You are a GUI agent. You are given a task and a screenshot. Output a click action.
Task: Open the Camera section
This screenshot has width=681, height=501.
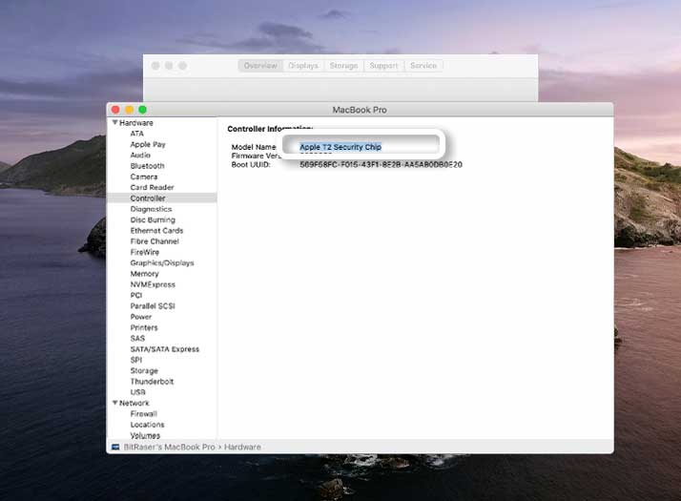tap(144, 177)
